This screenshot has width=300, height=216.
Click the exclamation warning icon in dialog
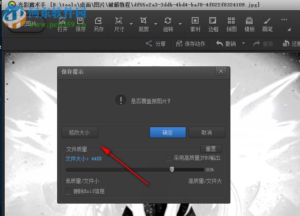click(x=120, y=100)
